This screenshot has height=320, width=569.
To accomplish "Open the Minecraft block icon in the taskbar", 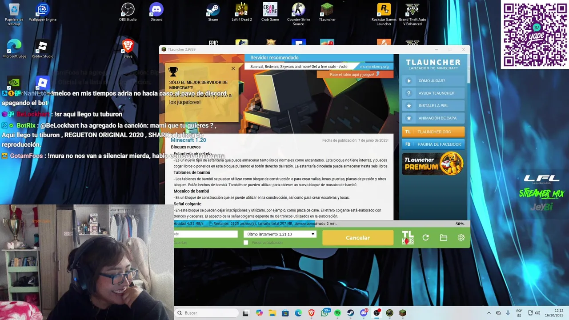I will 403,313.
